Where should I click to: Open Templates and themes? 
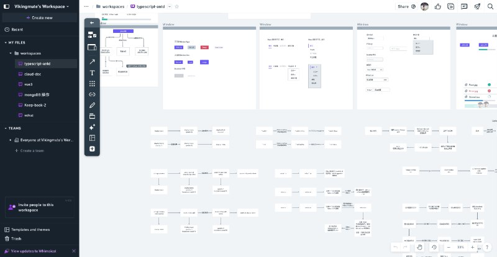[x=30, y=230]
